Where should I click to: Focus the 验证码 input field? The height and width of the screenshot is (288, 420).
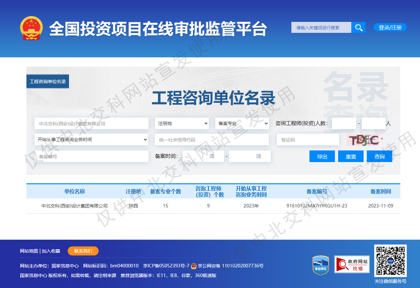pyautogui.click(x=308, y=140)
